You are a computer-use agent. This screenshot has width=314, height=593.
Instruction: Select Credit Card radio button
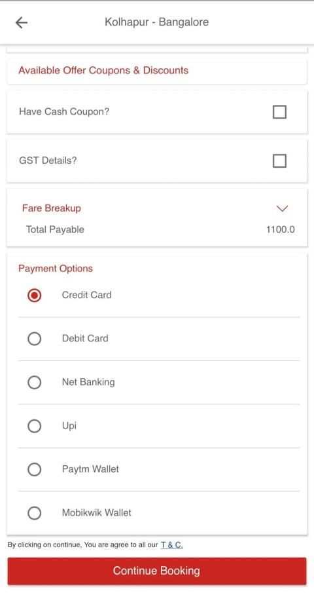[34, 296]
